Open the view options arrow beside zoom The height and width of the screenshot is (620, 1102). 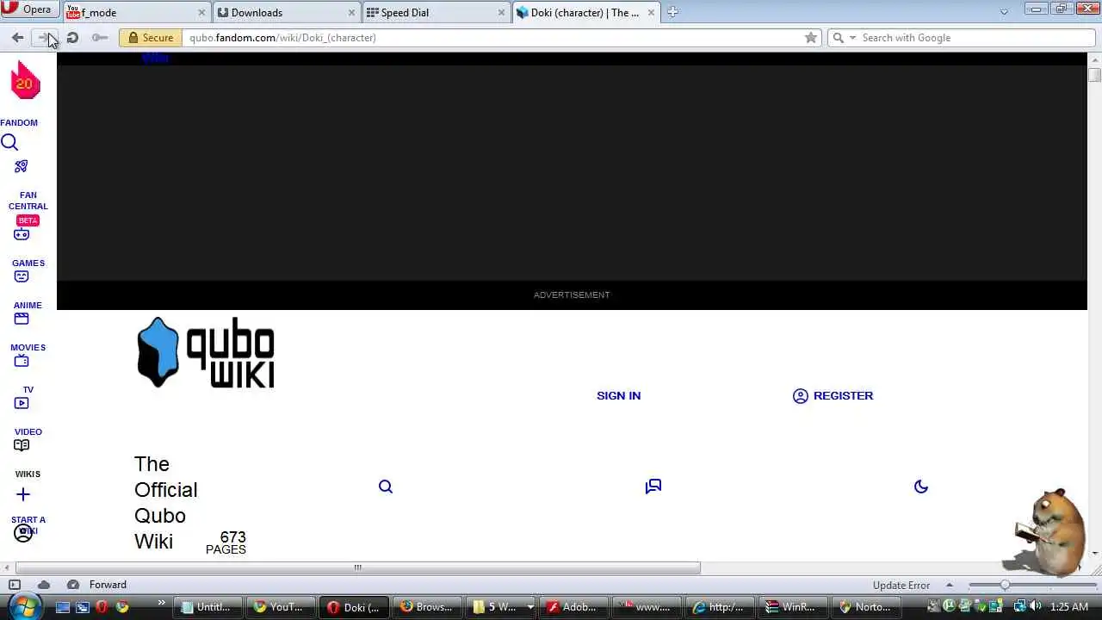point(950,585)
